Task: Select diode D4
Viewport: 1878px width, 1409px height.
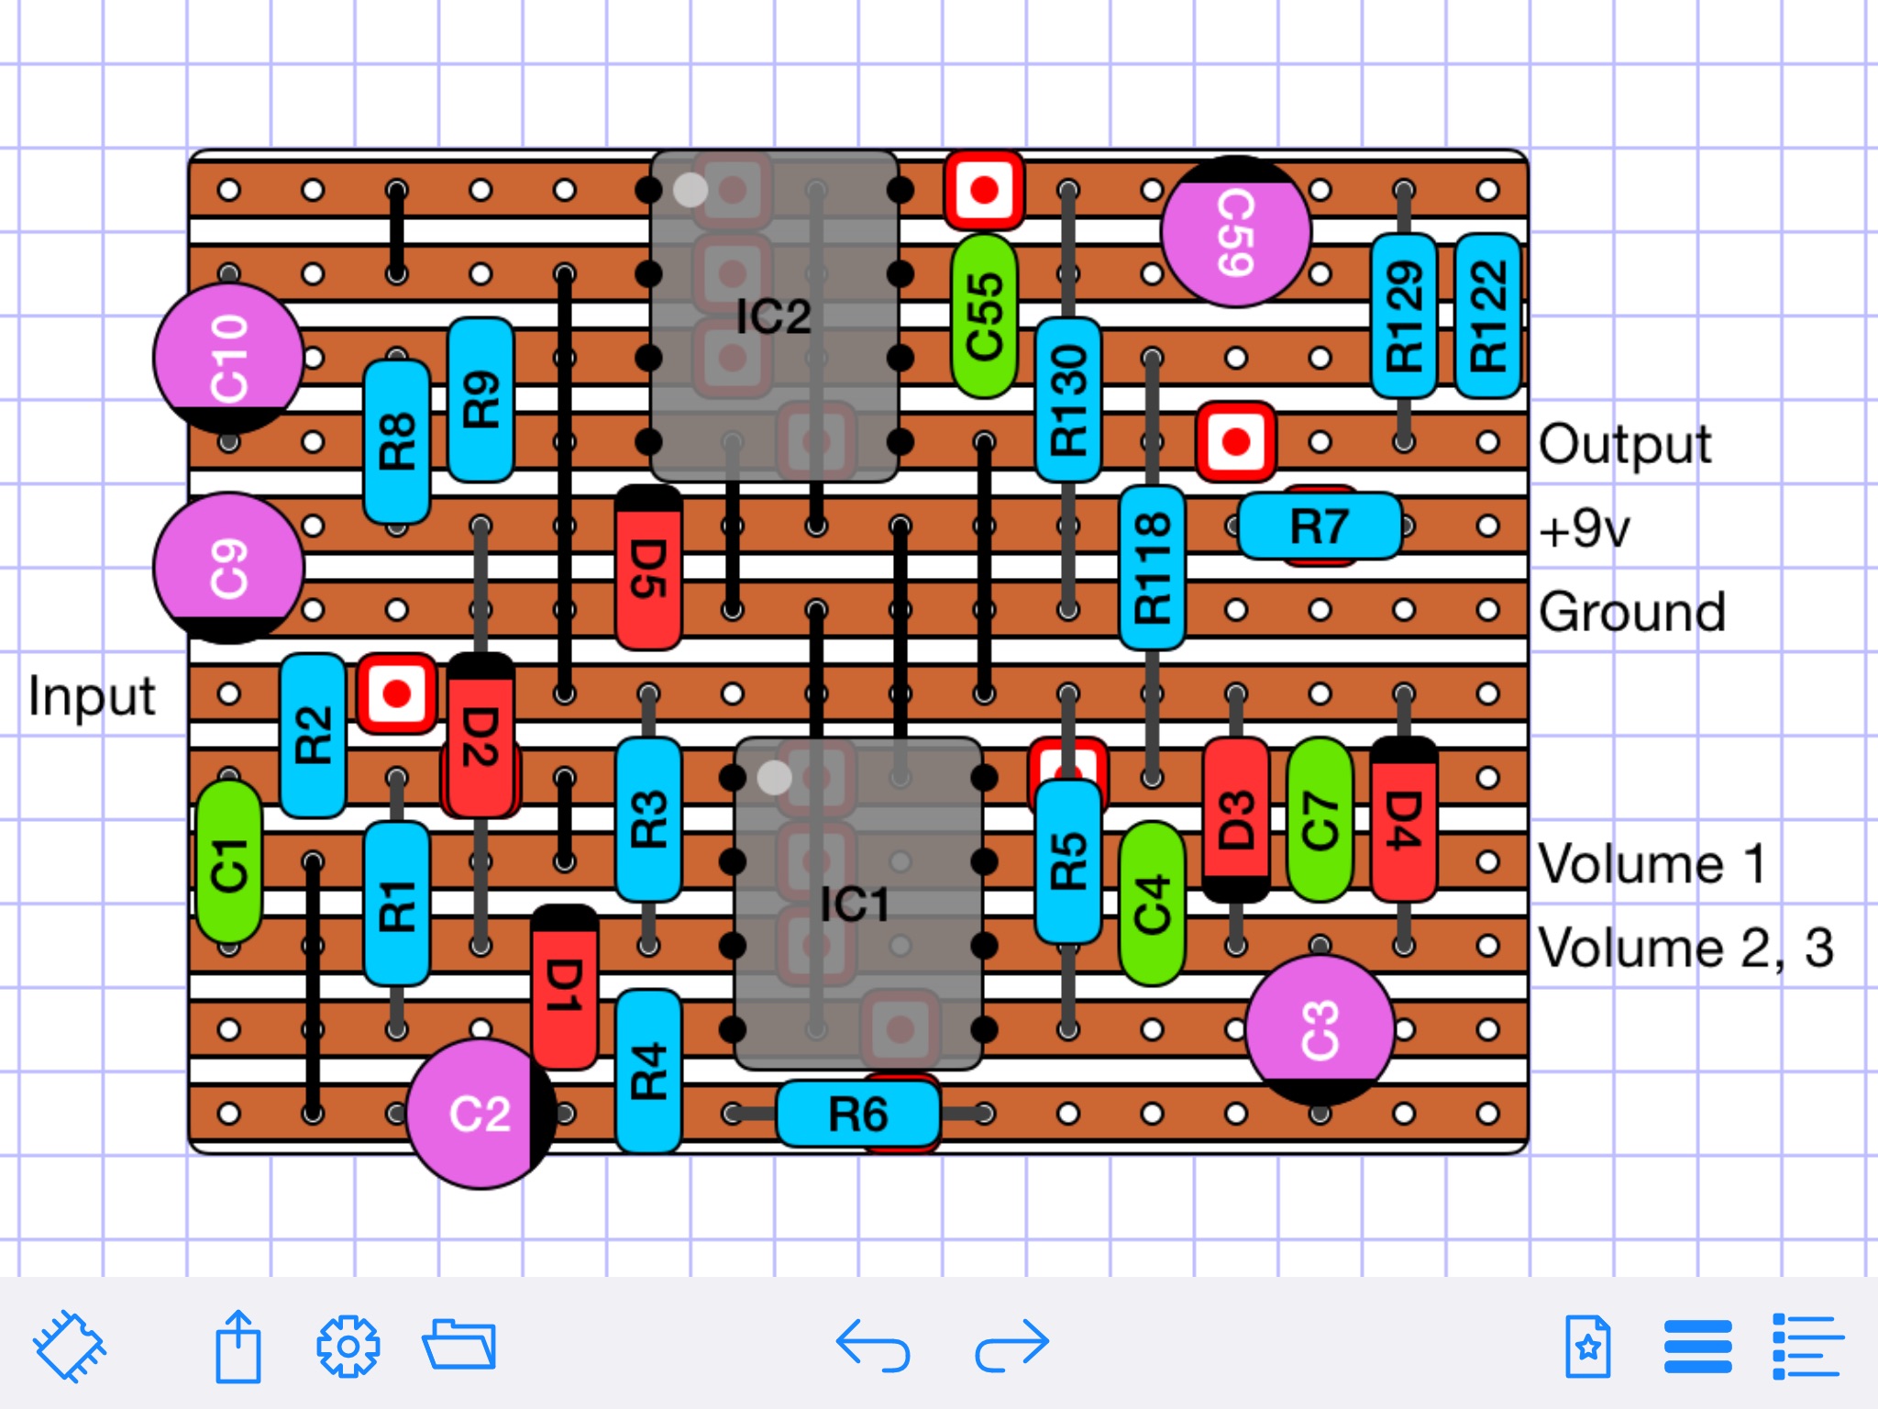Action: point(1404,820)
